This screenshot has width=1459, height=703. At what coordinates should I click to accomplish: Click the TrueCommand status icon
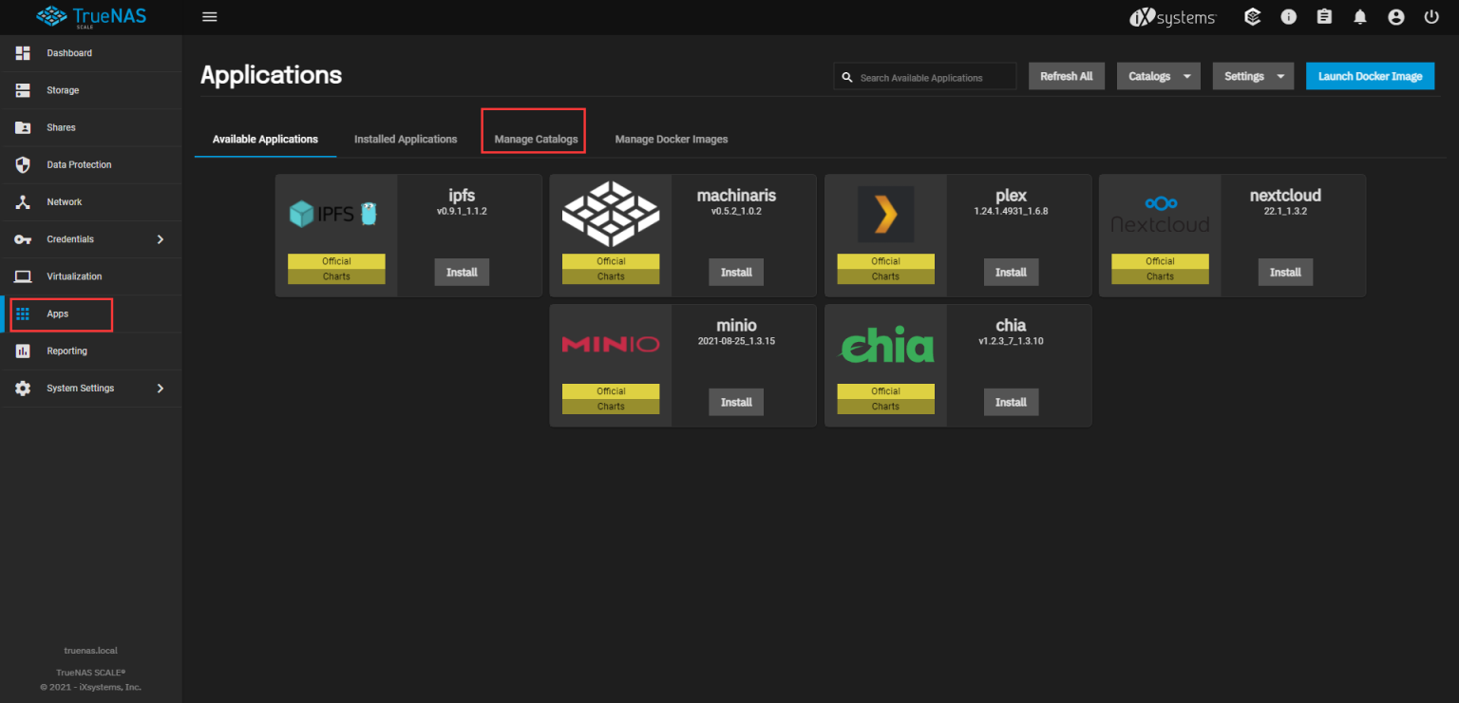pyautogui.click(x=1252, y=17)
